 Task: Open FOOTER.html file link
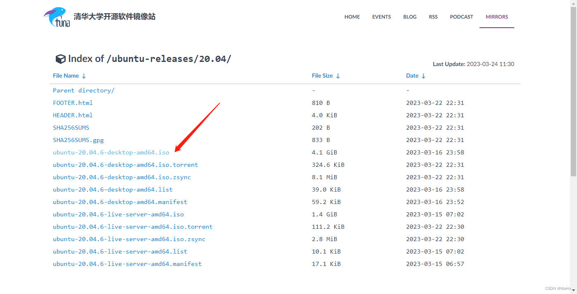pos(73,103)
